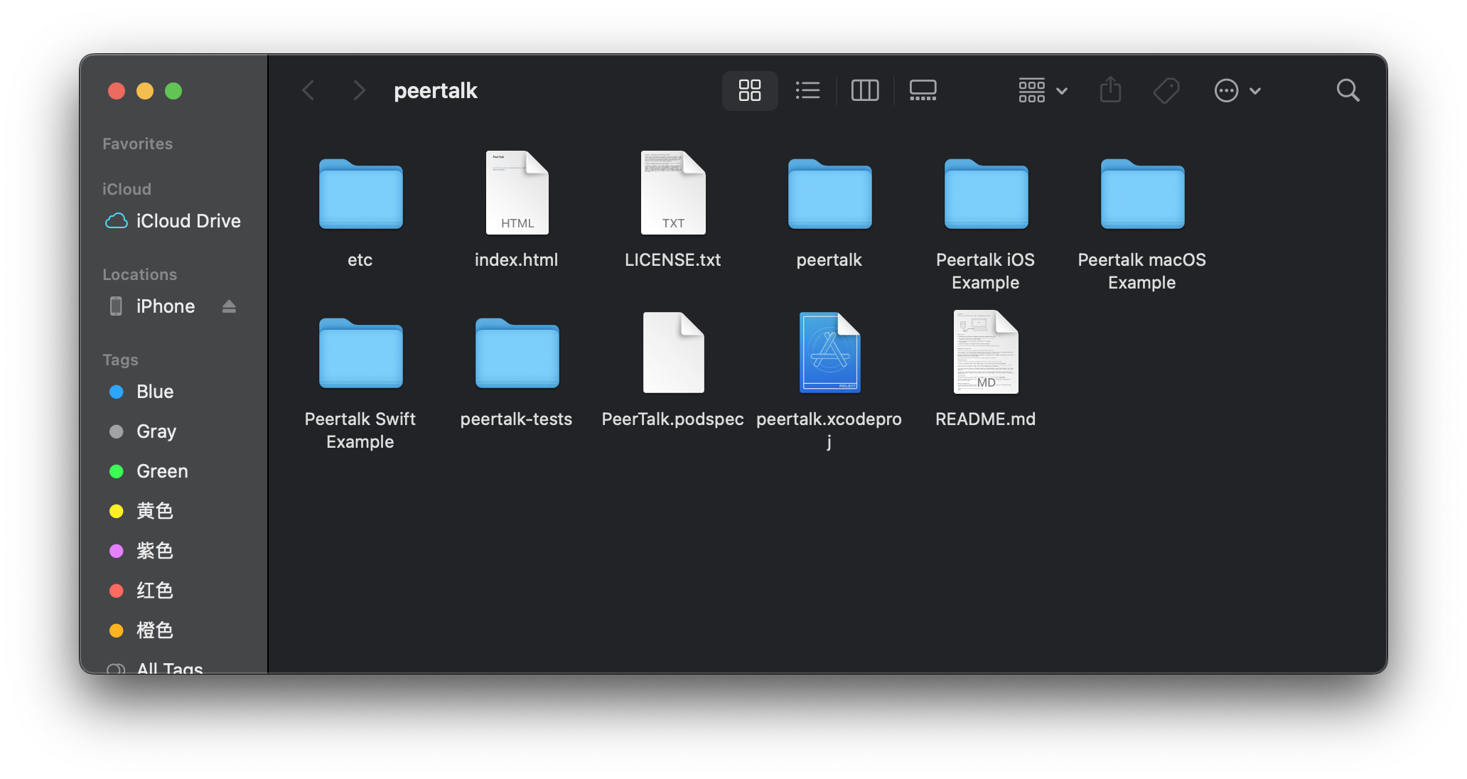Select the index.html file icon
Viewport: 1467px width, 779px height.
point(517,193)
